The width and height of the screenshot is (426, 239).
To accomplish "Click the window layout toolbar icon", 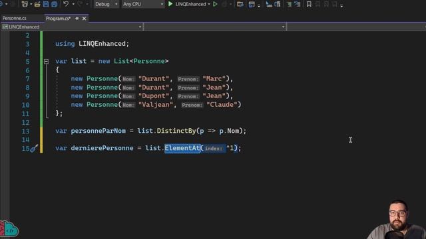I will click(x=252, y=4).
